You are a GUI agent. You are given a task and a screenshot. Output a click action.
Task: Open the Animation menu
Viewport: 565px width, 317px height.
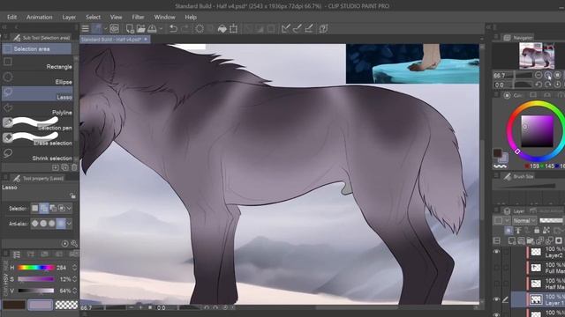click(x=39, y=17)
